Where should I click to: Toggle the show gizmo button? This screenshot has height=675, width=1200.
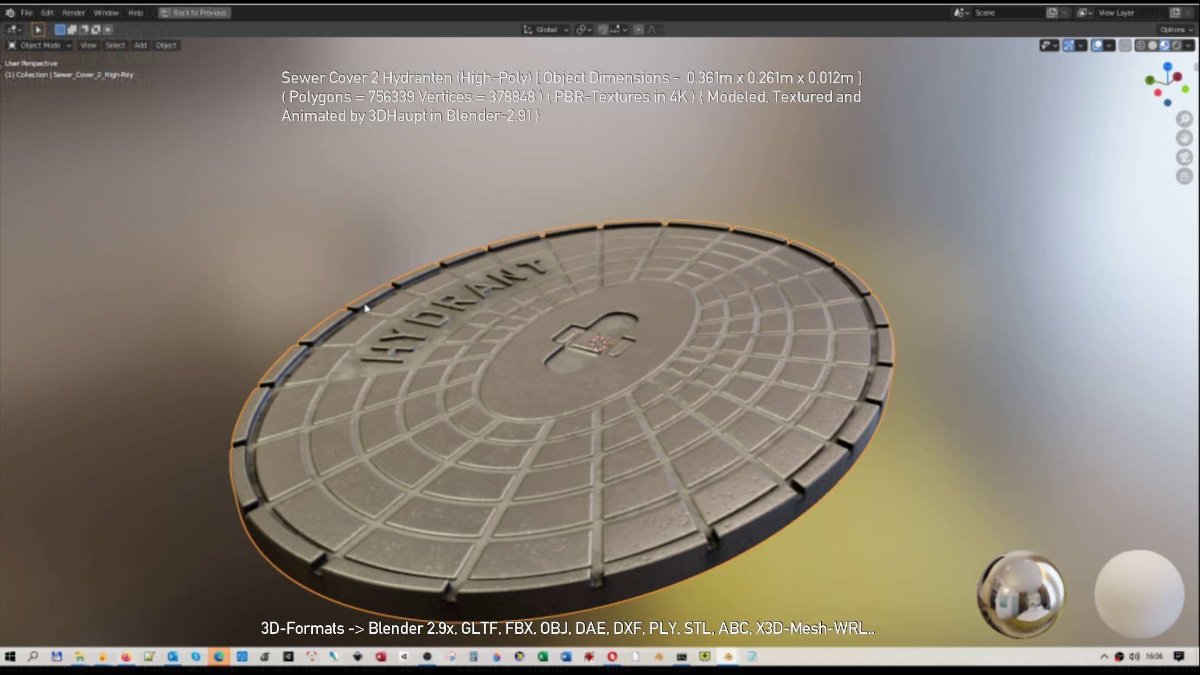click(x=1069, y=45)
